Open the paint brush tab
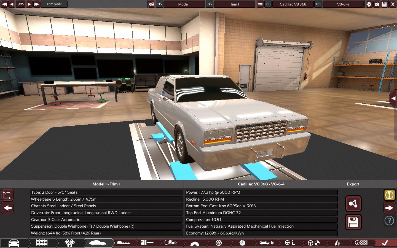The height and width of the screenshot is (248, 397). pos(147,243)
